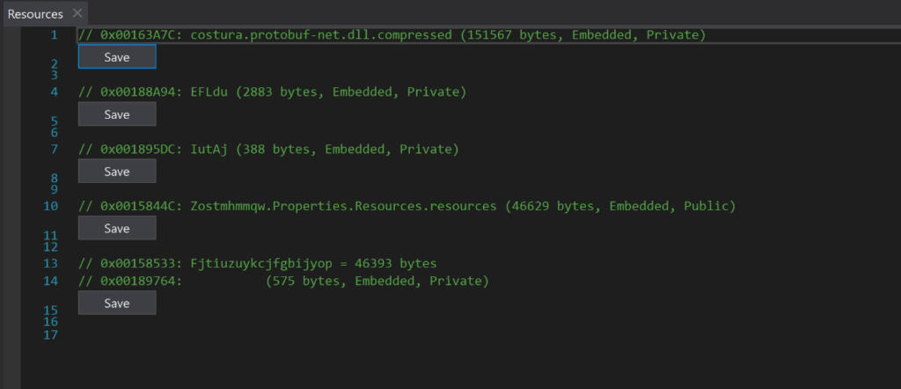The height and width of the screenshot is (389, 901).
Task: Save the unnamed 575 bytes resource
Action: (x=117, y=303)
